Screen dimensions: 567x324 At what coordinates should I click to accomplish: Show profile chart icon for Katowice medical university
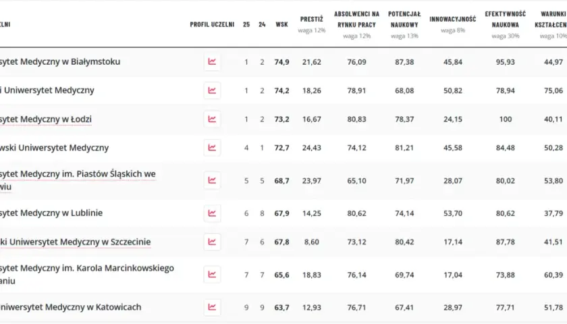212,307
